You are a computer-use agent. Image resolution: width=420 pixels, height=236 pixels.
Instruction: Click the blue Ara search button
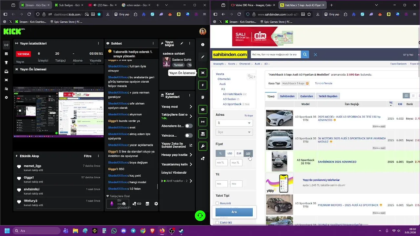coord(234,212)
